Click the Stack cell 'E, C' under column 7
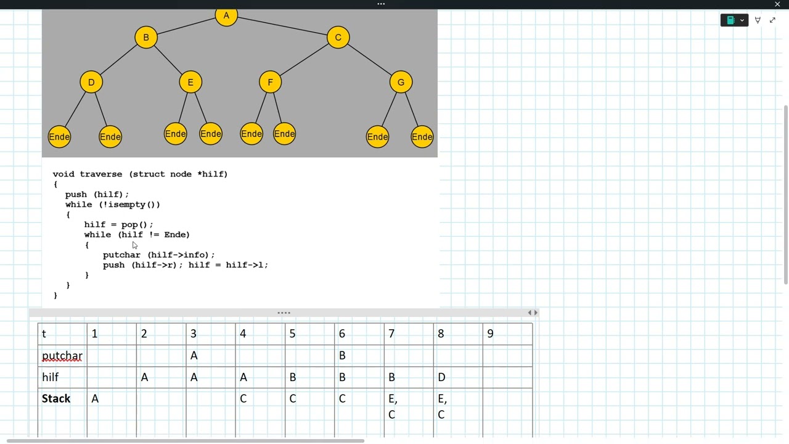Screen dimensions: 789x444 coord(408,413)
